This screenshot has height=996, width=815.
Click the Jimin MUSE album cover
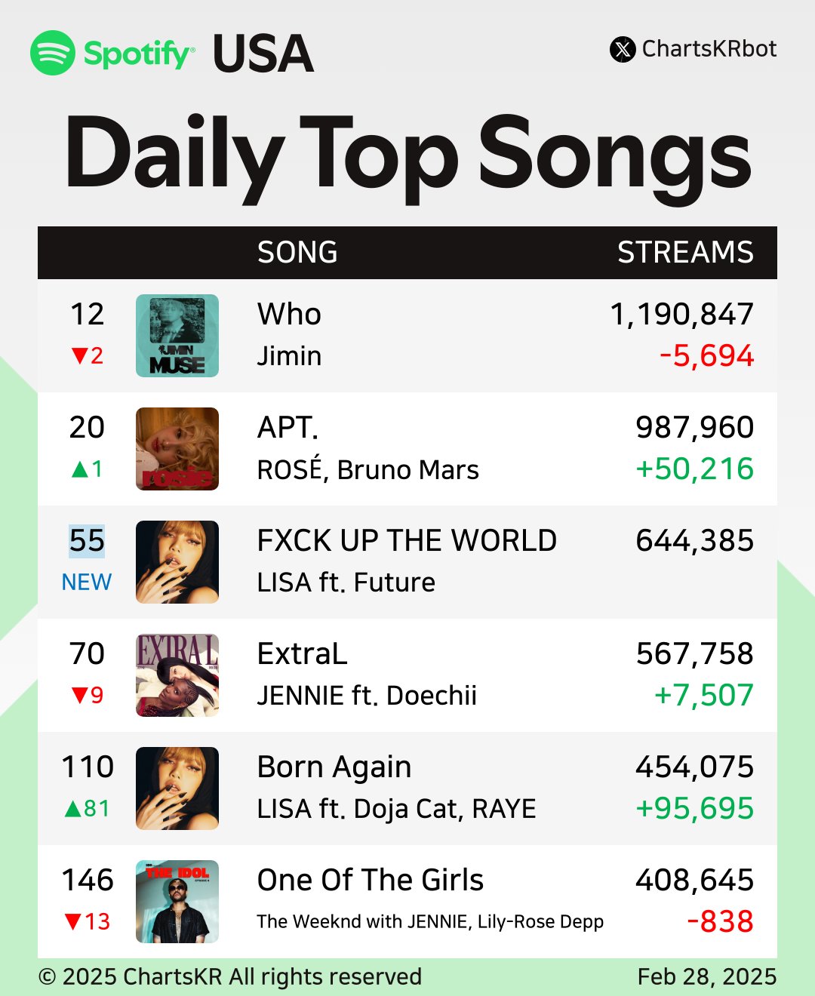(x=177, y=336)
